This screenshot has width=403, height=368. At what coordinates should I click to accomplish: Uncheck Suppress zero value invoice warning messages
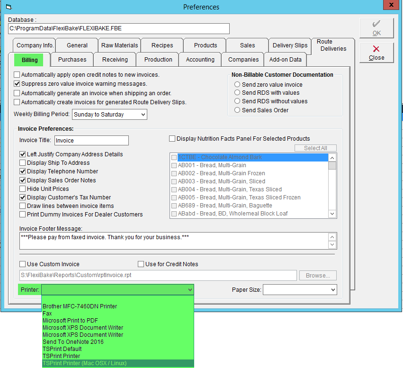click(17, 84)
